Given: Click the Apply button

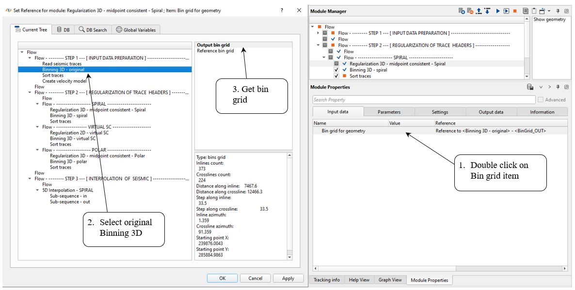Looking at the screenshot, I should pyautogui.click(x=288, y=278).
